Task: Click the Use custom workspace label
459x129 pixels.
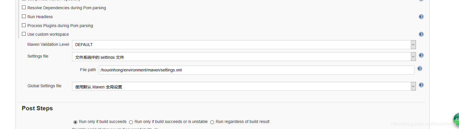Action: [x=48, y=34]
